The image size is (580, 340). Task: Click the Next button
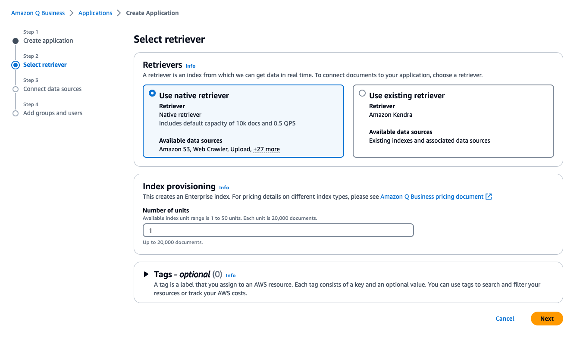pyautogui.click(x=547, y=319)
